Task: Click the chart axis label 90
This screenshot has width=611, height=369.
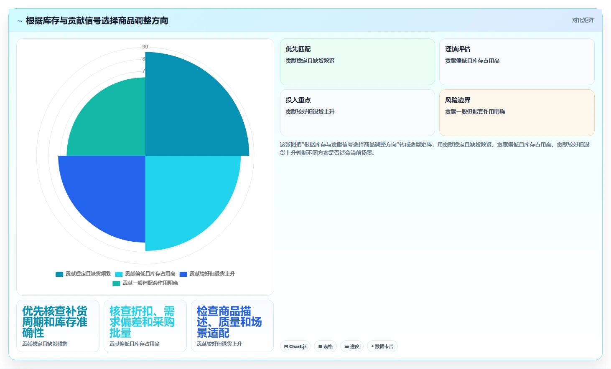Action: pos(145,47)
